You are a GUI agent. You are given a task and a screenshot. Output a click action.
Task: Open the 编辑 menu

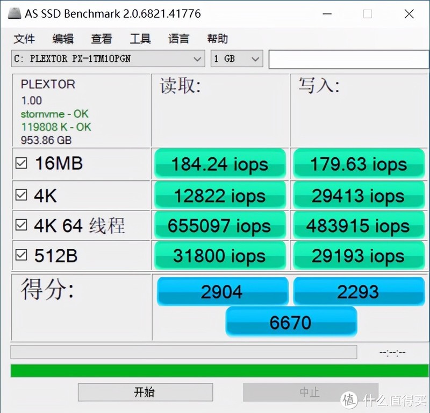tap(62, 39)
